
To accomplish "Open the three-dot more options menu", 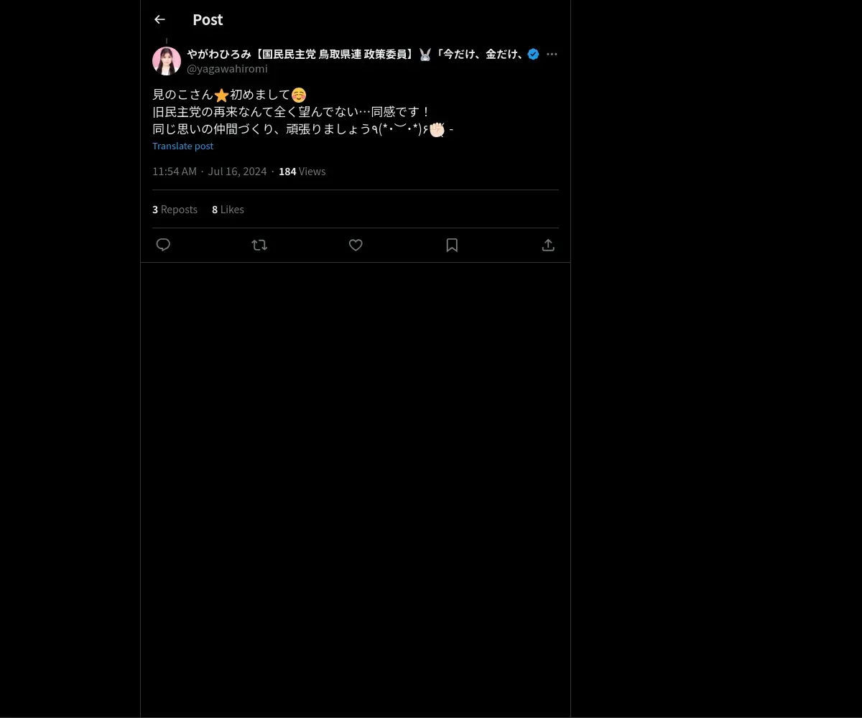I will [x=552, y=54].
